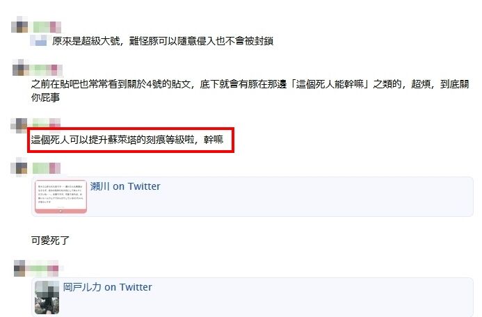Open avatar of the 超級大號 comment author
Screen dimensions: 482x317
(x=19, y=25)
